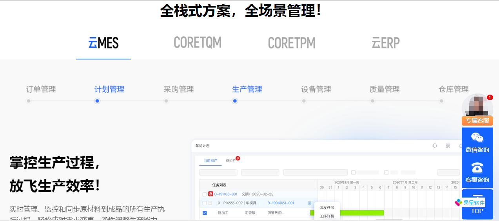Viewport: 499px width, 221px height.
Task: Click the 任务列表 column header
Action: point(219,185)
